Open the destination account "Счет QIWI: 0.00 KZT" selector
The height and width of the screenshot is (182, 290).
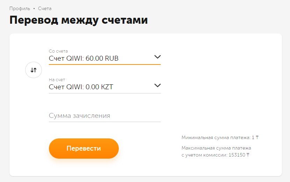point(81,87)
